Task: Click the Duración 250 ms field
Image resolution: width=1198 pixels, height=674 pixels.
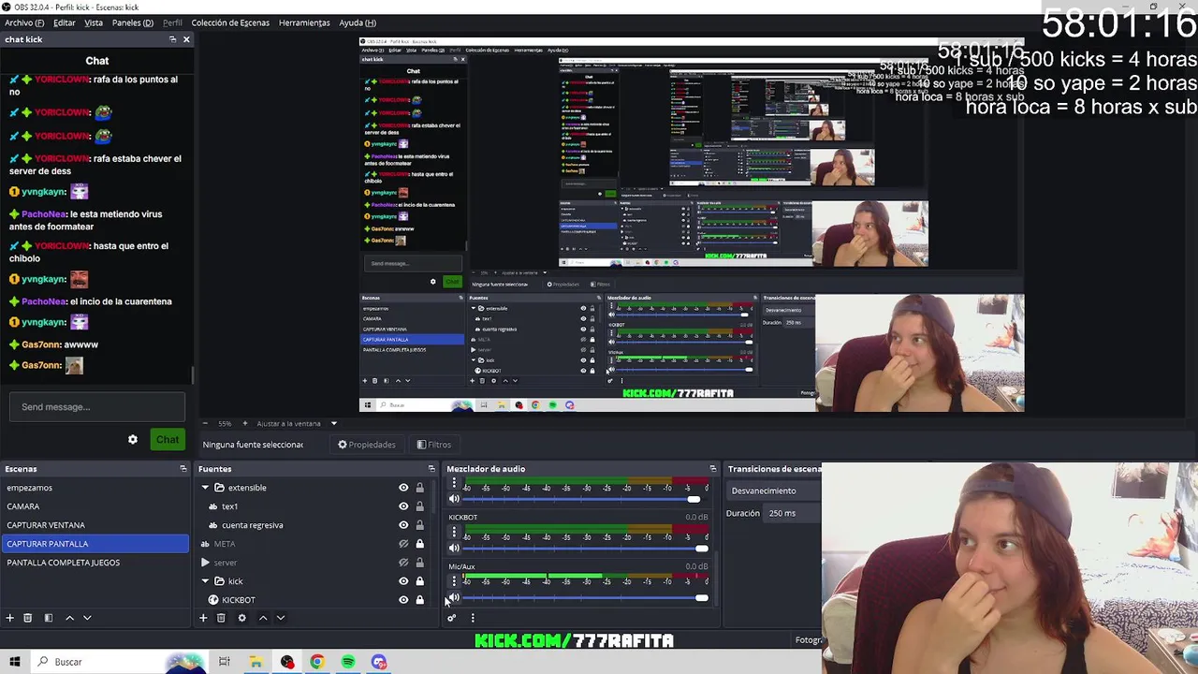Action: (794, 513)
